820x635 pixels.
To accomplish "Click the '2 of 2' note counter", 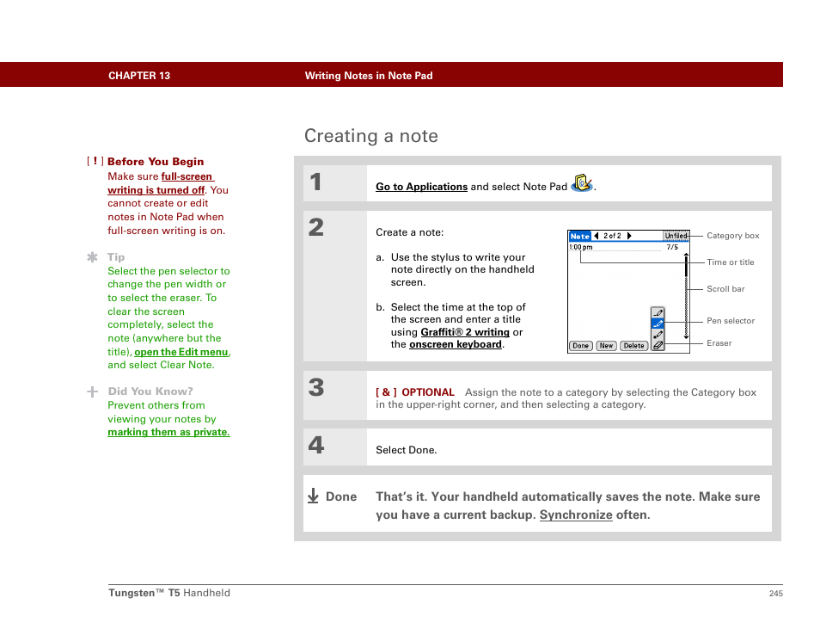I will tap(612, 236).
